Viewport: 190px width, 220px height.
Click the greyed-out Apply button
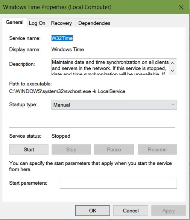169,211
